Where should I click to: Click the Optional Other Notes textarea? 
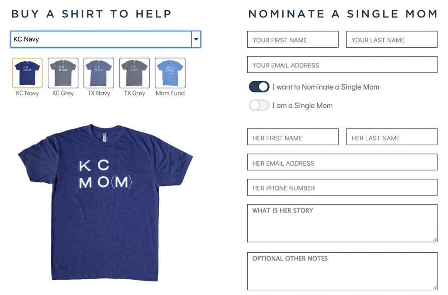[342, 272]
